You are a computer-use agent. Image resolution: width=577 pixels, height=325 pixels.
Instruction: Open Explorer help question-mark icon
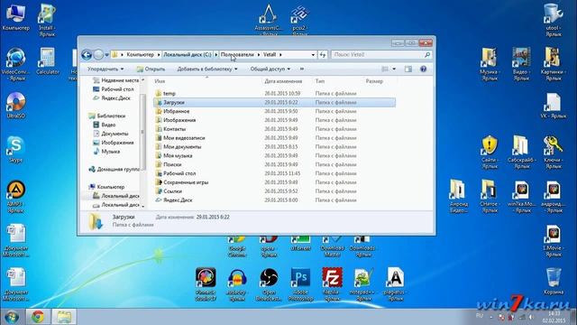[423, 69]
